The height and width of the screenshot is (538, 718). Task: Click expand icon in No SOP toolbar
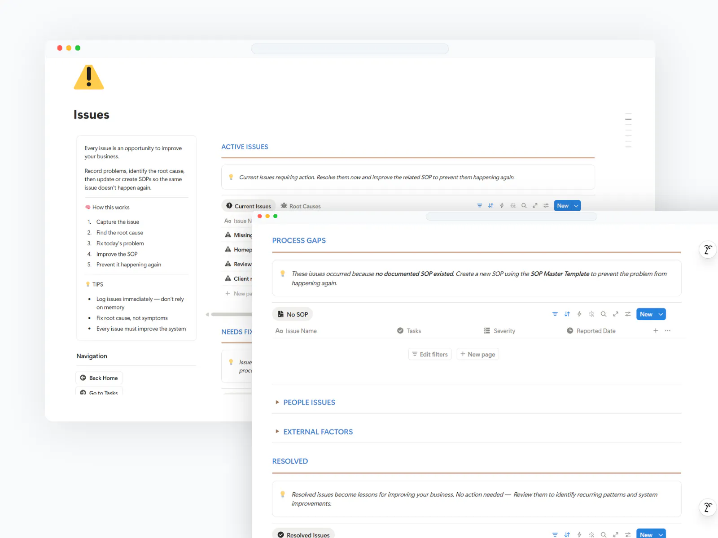[616, 314]
